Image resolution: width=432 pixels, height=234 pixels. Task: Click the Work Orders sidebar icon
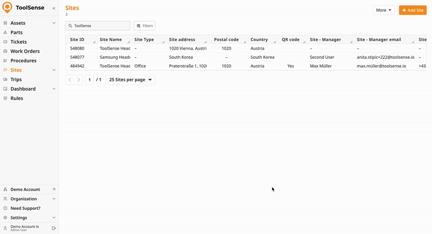[x=5, y=51]
